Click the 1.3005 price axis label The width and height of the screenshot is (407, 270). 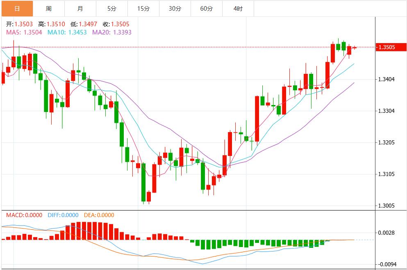387,206
